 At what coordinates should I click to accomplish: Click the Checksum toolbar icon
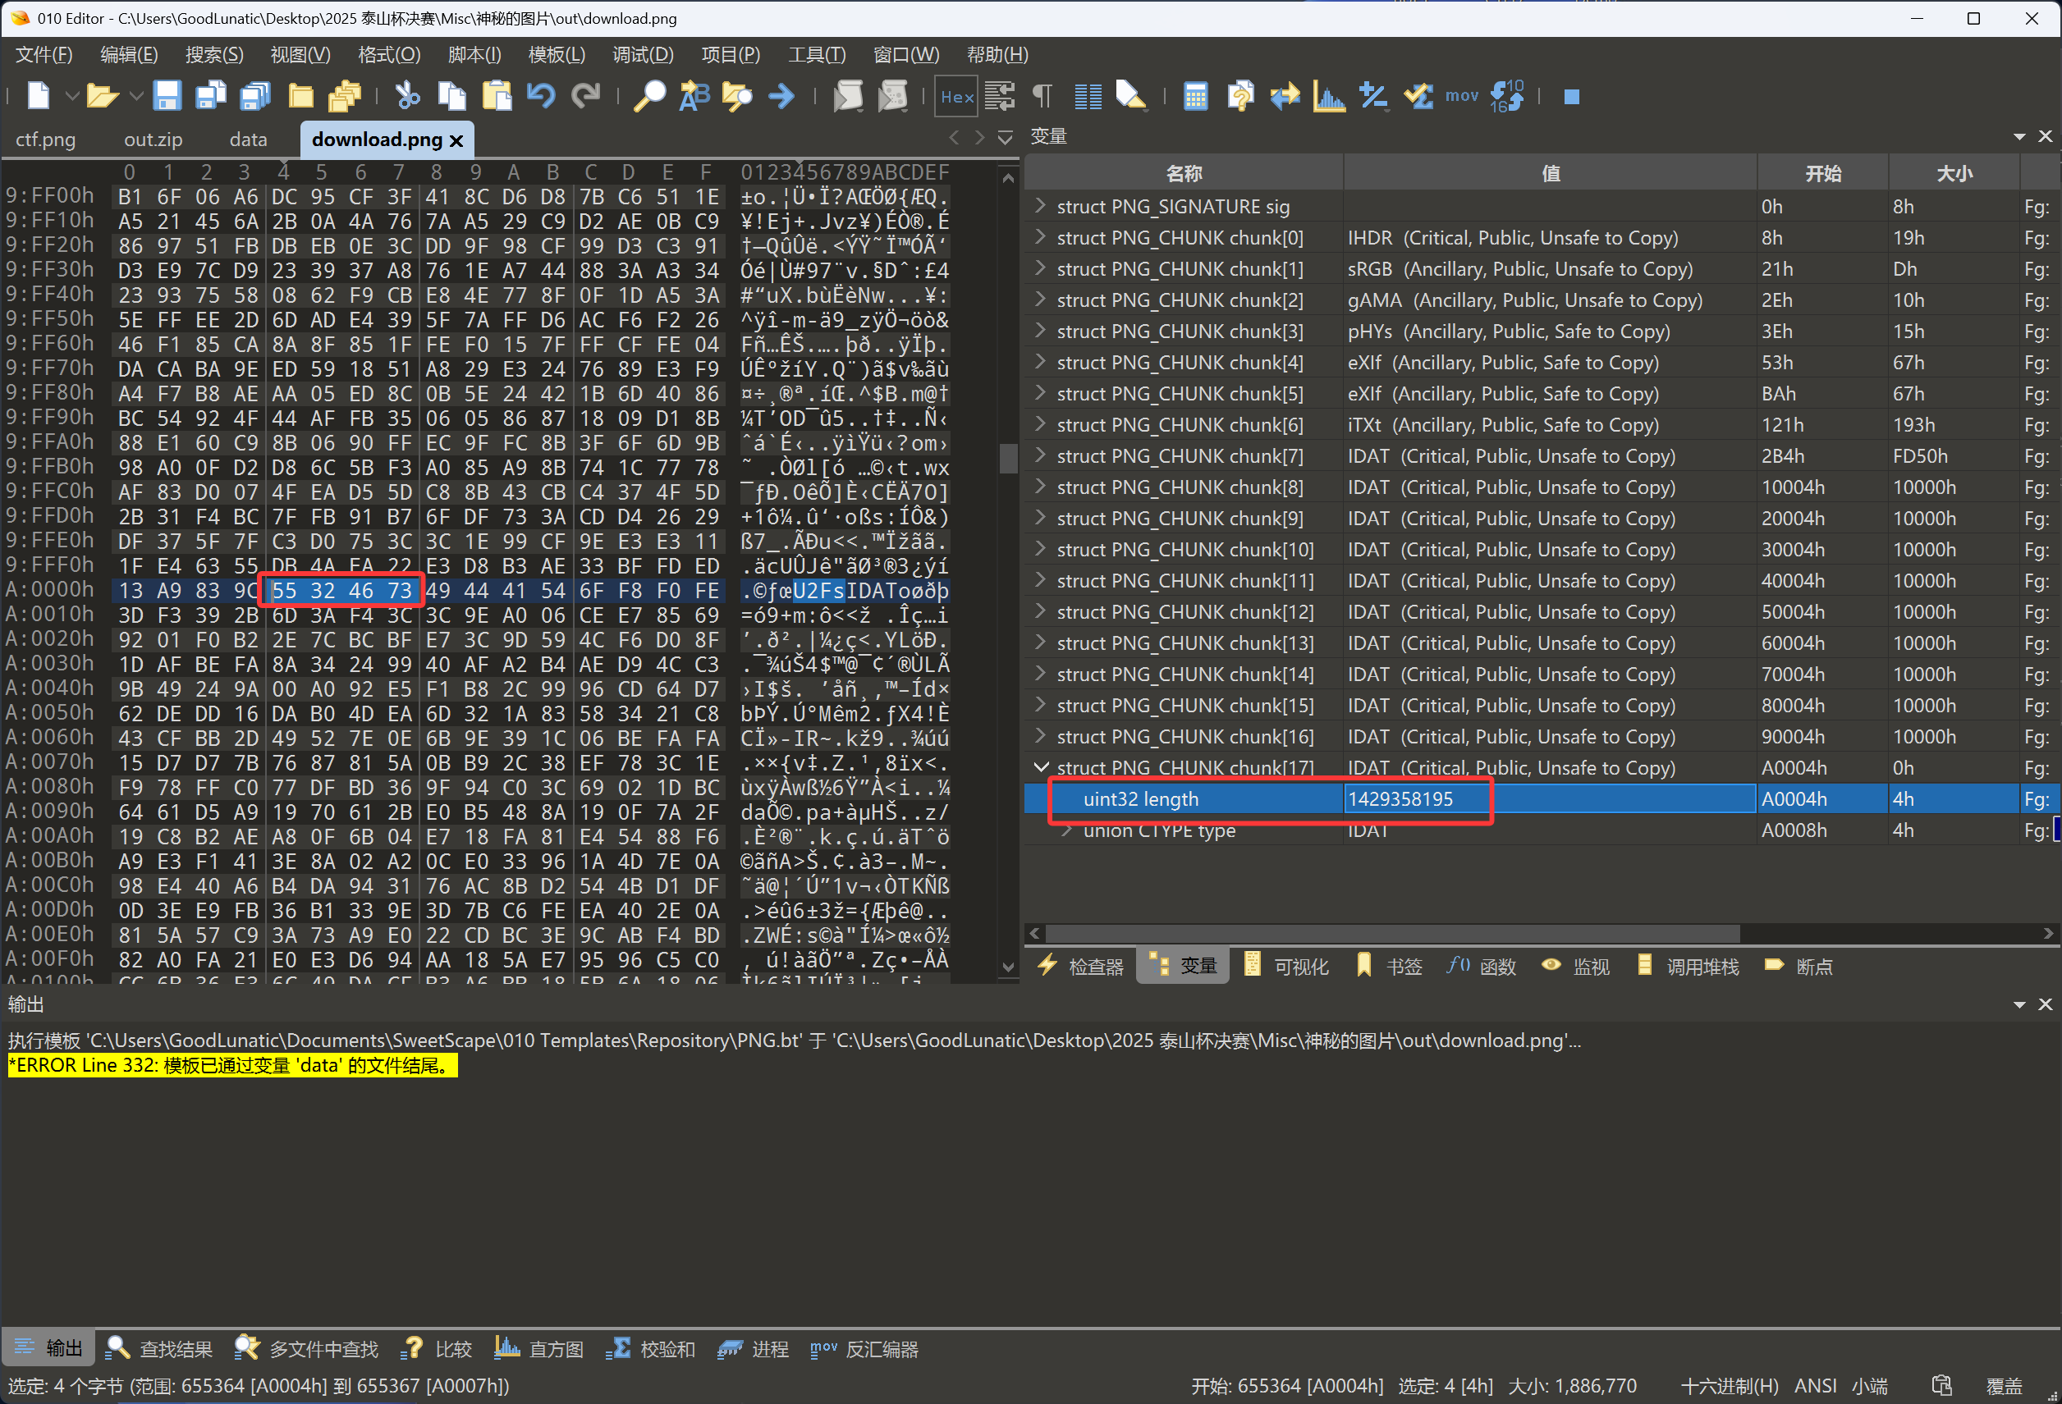click(1418, 96)
